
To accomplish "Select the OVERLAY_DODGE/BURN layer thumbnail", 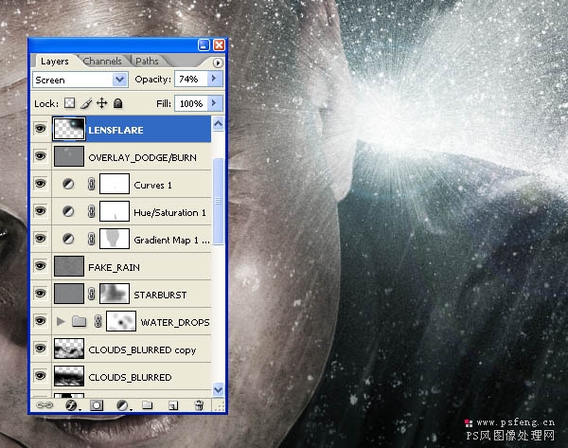I will click(x=69, y=156).
